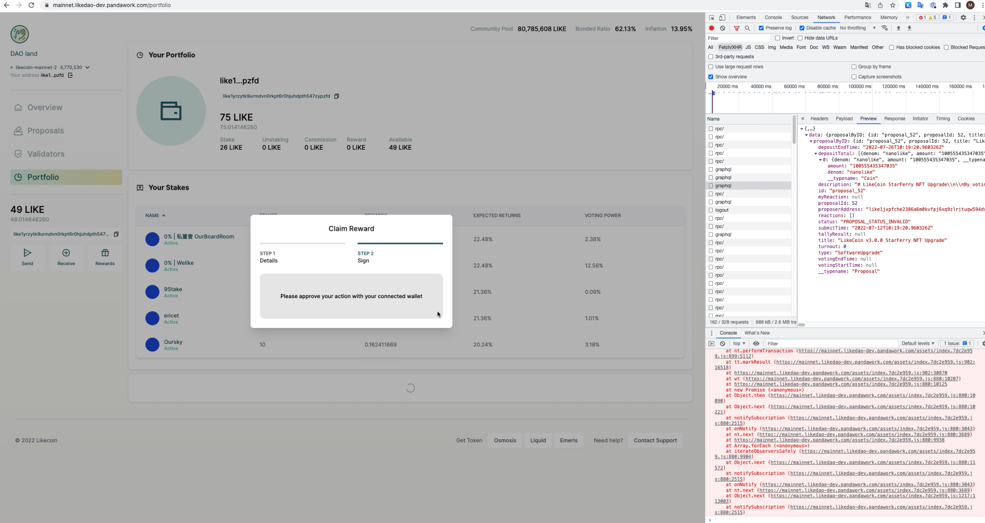Sort stakes by NAME column
This screenshot has height=523, width=985.
(155, 215)
